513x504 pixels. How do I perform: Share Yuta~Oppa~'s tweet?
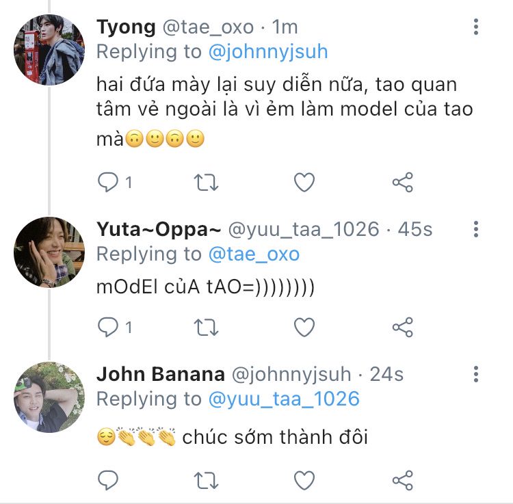[402, 327]
